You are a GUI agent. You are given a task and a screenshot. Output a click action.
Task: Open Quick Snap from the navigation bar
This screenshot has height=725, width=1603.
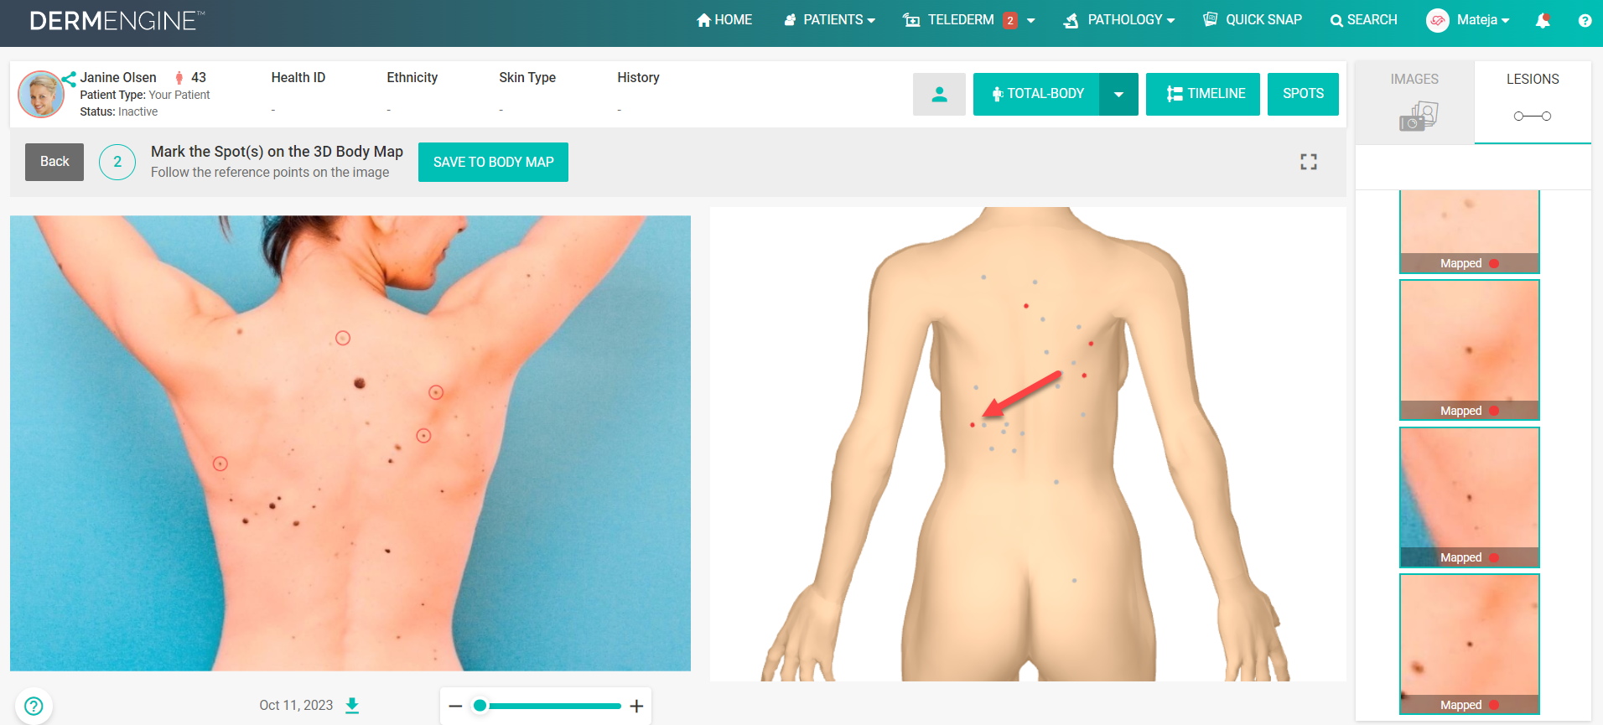click(1253, 19)
